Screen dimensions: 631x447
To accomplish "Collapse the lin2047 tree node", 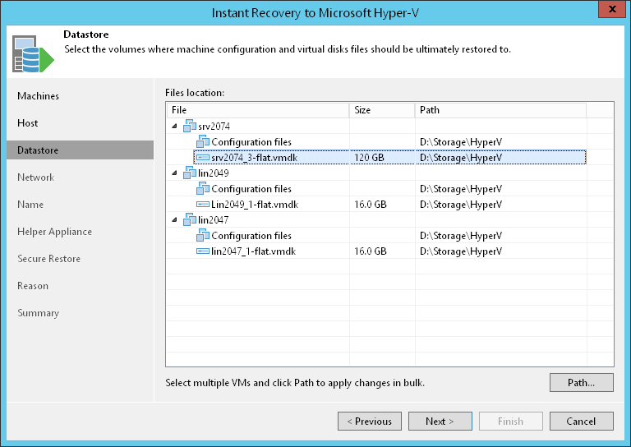I will [x=174, y=220].
